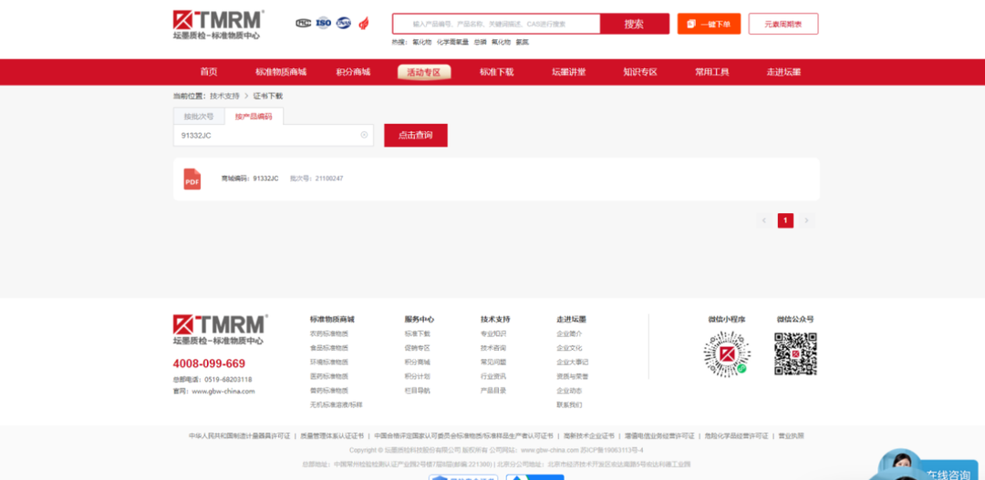Click the footer link 促销专区
The height and width of the screenshot is (480, 985).
pyautogui.click(x=417, y=348)
